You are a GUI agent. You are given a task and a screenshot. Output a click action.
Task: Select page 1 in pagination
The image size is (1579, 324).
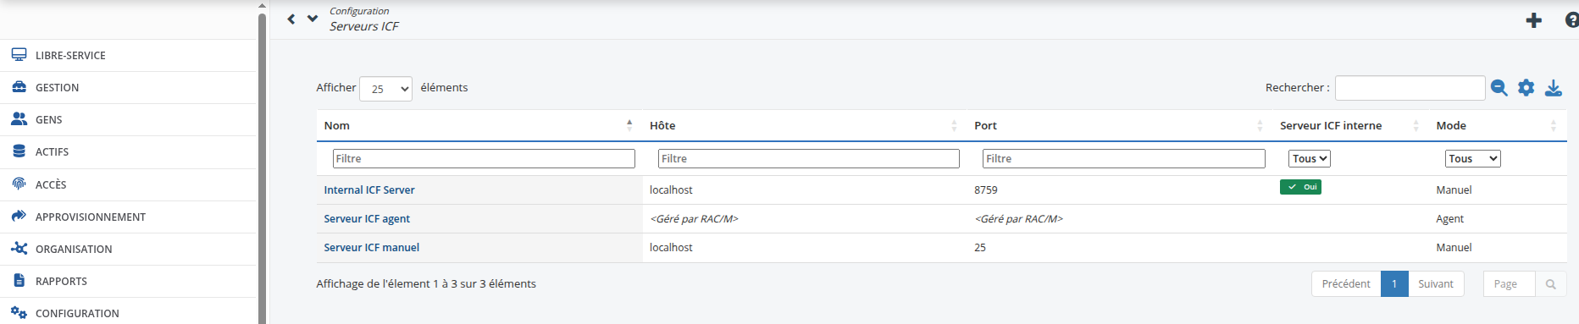tap(1394, 284)
